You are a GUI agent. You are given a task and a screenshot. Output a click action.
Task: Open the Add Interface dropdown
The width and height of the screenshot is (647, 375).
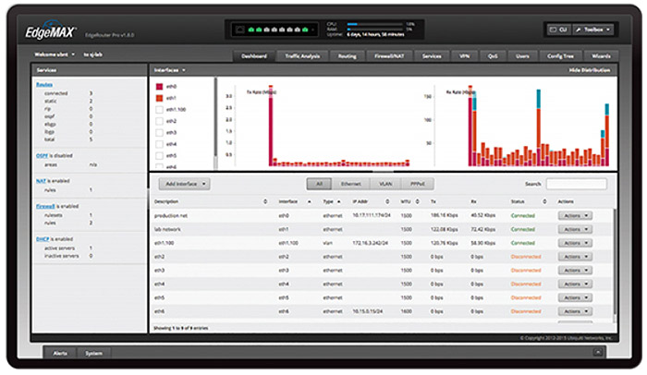[185, 184]
